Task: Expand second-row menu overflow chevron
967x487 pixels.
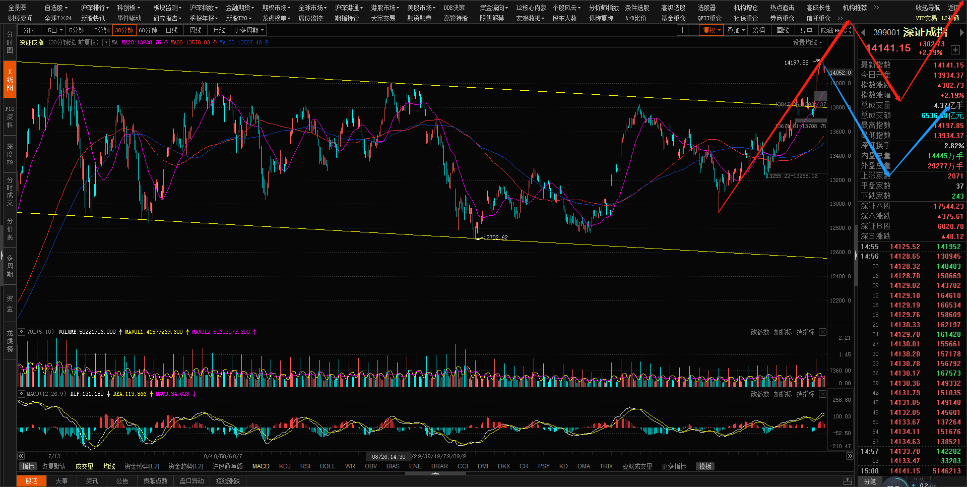Action: point(840,18)
